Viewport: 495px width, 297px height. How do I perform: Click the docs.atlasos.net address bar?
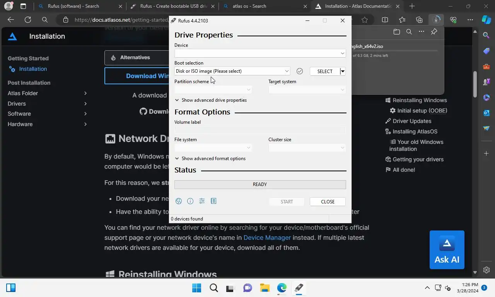(121, 20)
